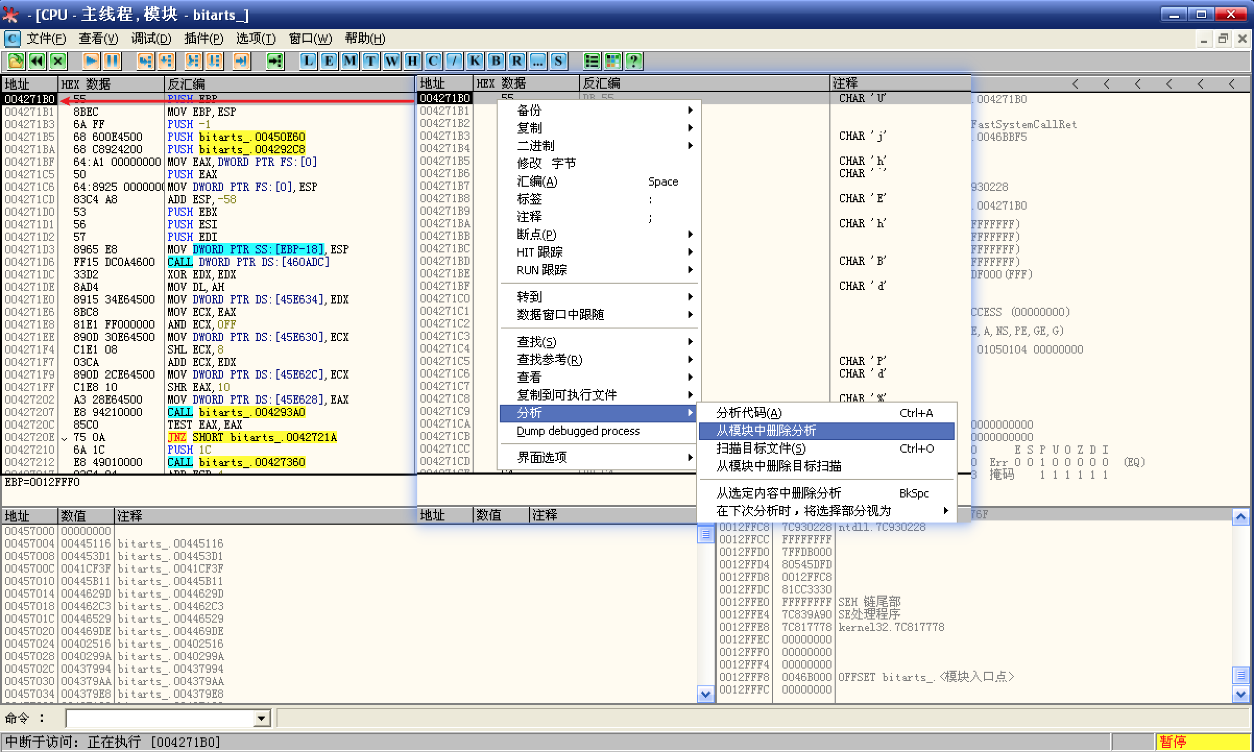Open the Log window with L icon
Viewport: 1254px width, 752px height.
click(x=308, y=61)
